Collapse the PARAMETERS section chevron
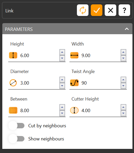The image size is (134, 153). point(127,29)
